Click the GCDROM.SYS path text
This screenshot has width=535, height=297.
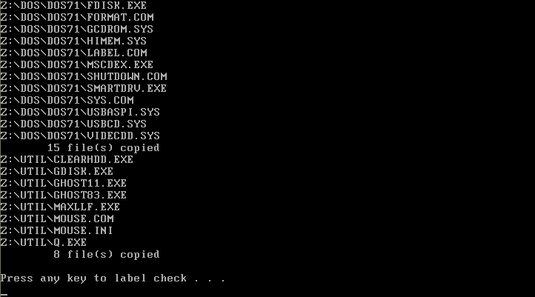pyautogui.click(x=77, y=29)
